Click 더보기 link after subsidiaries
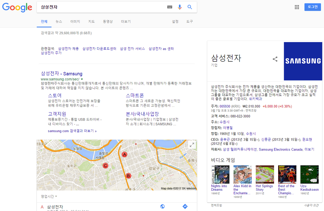Image resolution: width=324 pixels, height=211 pixels. [309, 149]
